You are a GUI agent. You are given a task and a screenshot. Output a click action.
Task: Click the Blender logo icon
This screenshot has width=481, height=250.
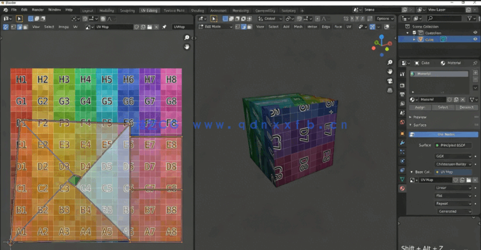point(6,10)
